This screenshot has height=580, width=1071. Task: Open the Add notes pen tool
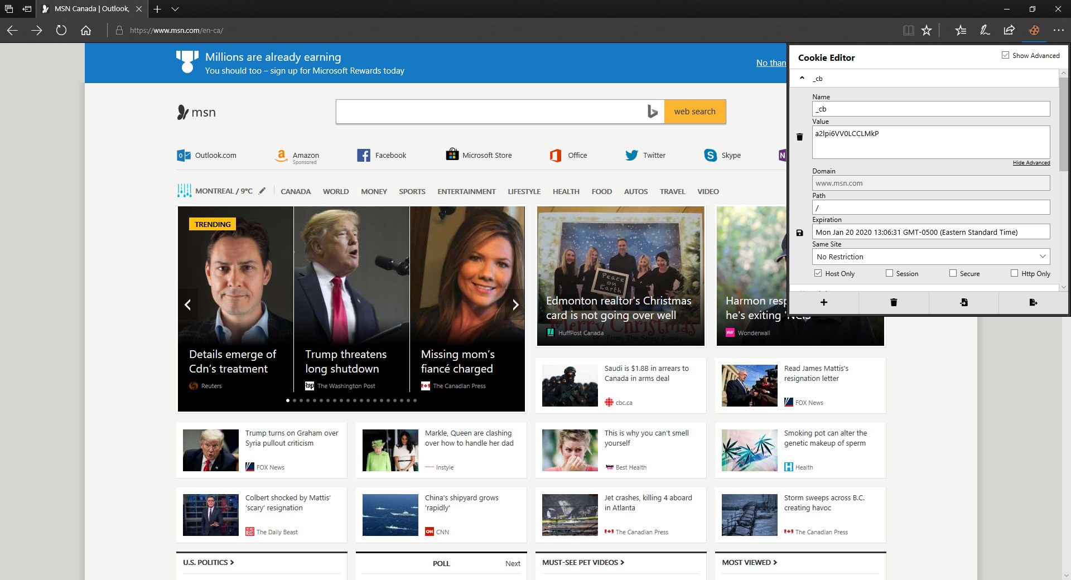pos(985,30)
